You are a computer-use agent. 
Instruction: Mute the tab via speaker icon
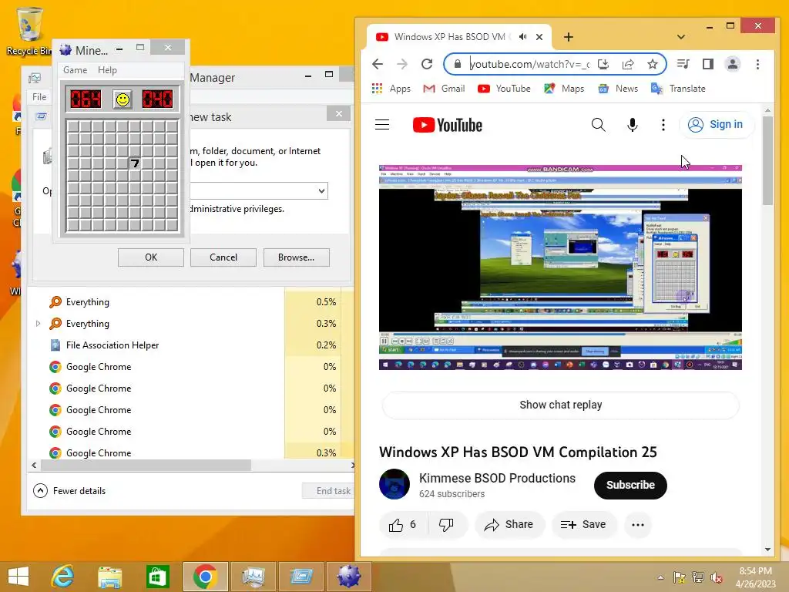[523, 37]
